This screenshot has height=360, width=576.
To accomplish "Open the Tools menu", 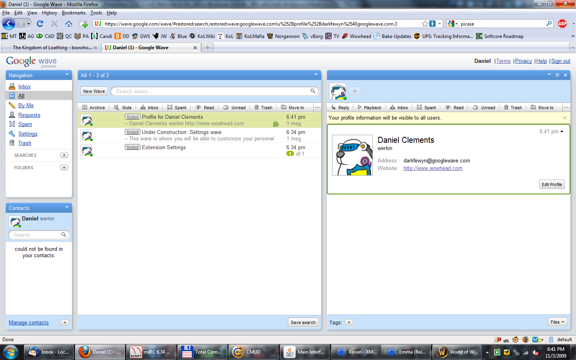I will [x=96, y=13].
